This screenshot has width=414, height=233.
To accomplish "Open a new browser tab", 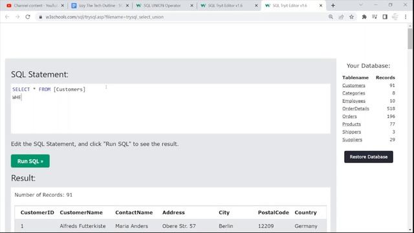I will click(333, 6).
